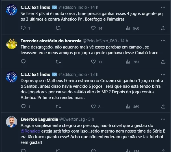Open Ewerton Laguárdia's profile name link
The width and height of the screenshot is (171, 152).
(x=39, y=119)
